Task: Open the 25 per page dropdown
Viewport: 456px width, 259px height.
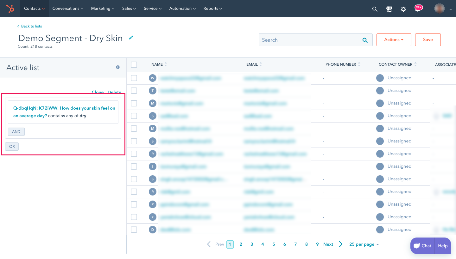Action: [364, 244]
